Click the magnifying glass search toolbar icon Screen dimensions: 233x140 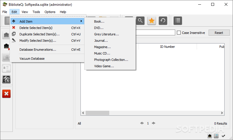[140, 21]
